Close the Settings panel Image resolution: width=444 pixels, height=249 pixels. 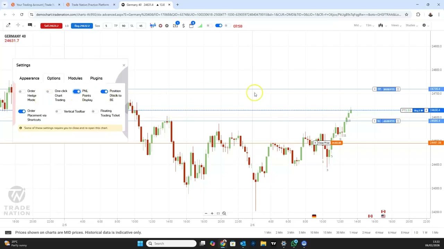[x=124, y=65]
